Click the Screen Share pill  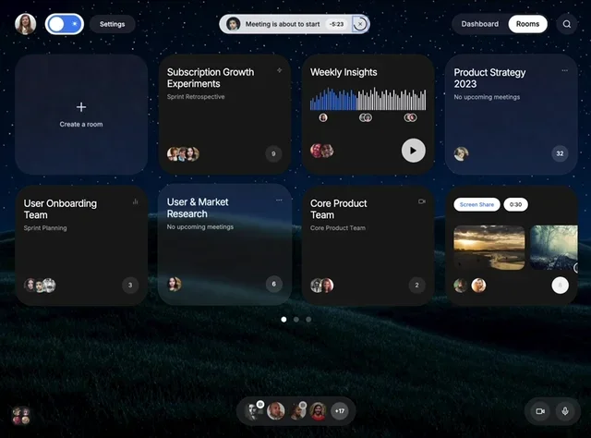(x=476, y=204)
